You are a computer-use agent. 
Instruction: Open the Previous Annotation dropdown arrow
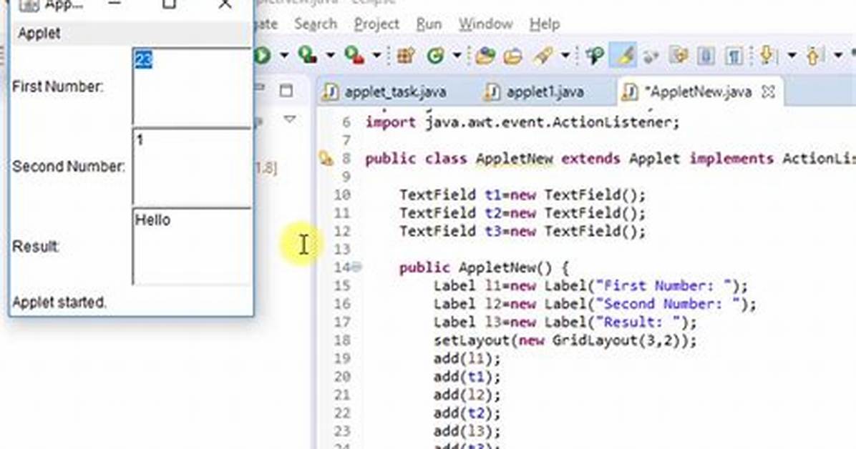pyautogui.click(x=838, y=55)
